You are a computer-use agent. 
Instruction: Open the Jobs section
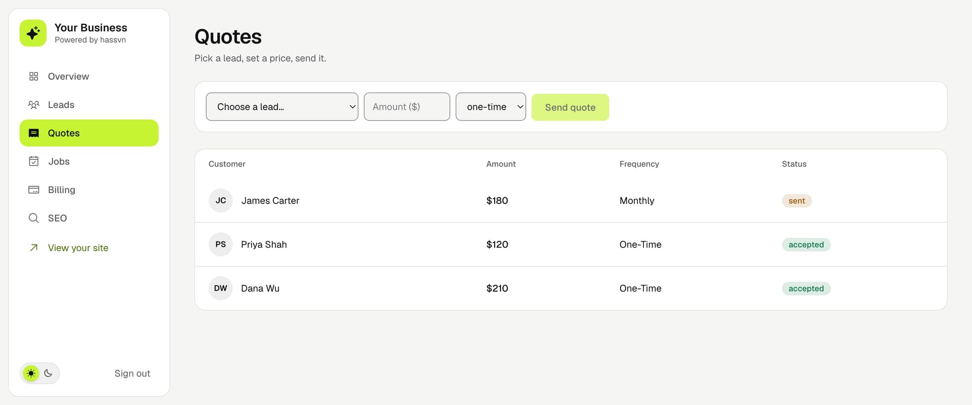(89, 161)
